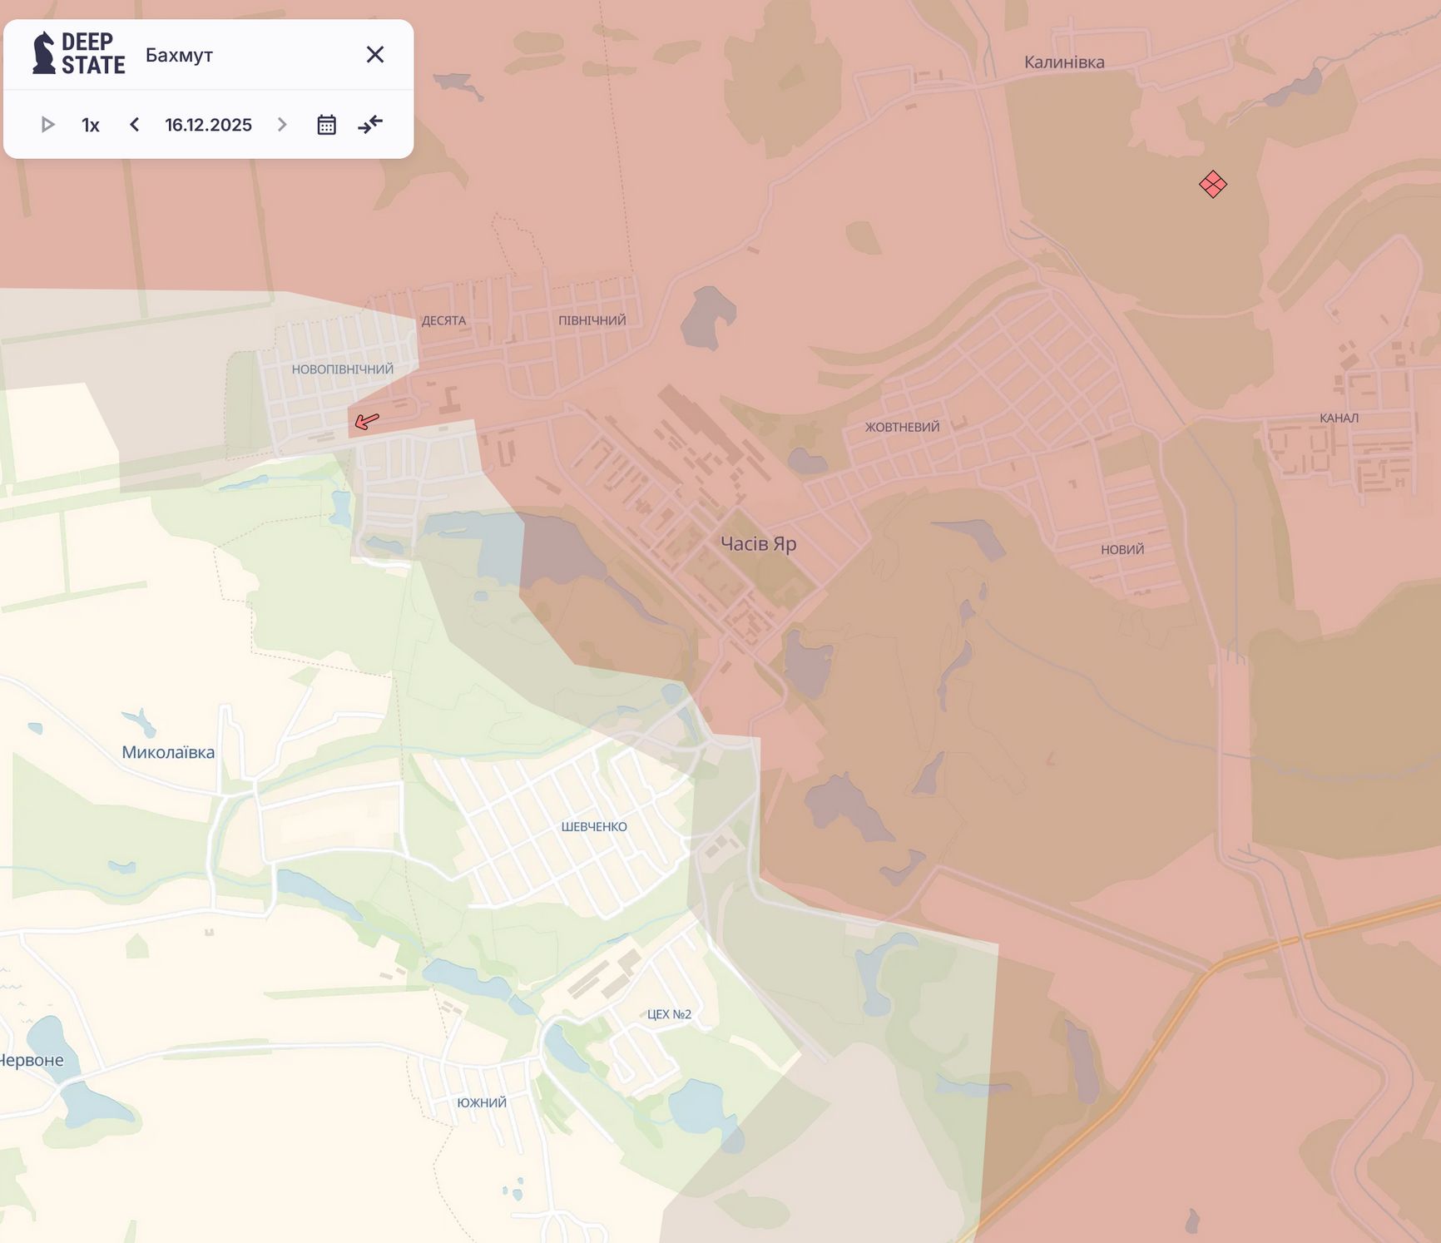This screenshot has height=1243, width=1441.
Task: Open the calendar date picker icon
Action: point(326,125)
